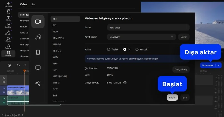Viewport: 224px width, 117px height.
Task: Select the mobile device export icon
Action: point(38,52)
